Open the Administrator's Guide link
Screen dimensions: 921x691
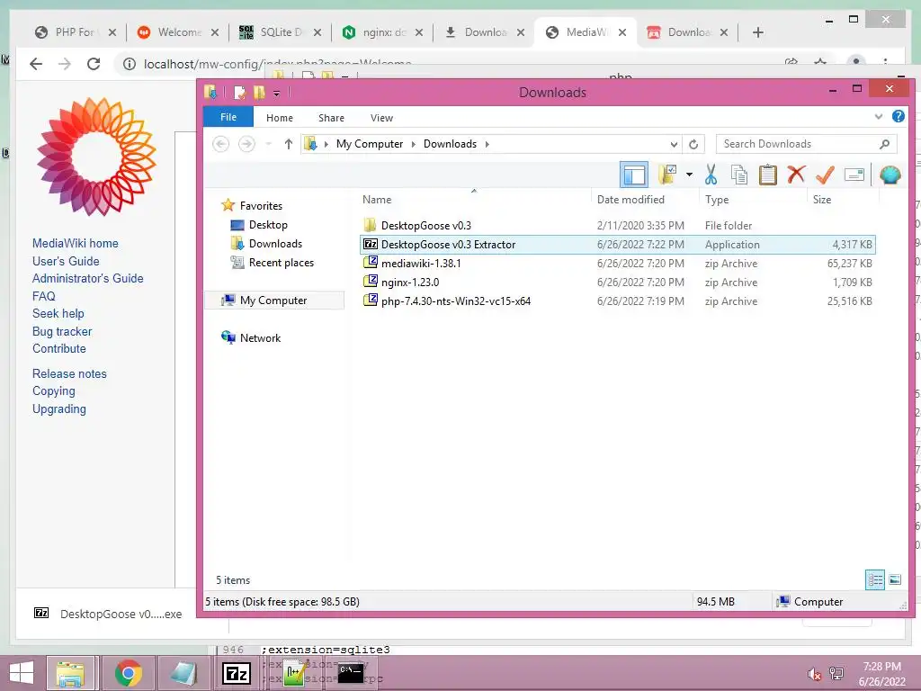click(x=87, y=279)
